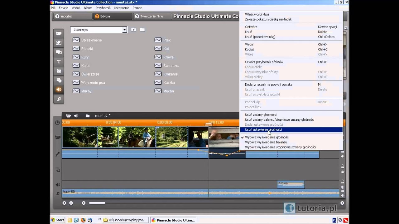
Task: Open video toolbox camera icon above timeline
Action: coord(68,116)
